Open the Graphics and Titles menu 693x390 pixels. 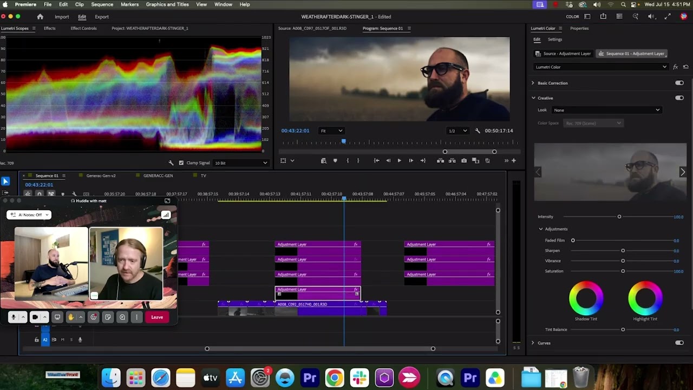167,4
